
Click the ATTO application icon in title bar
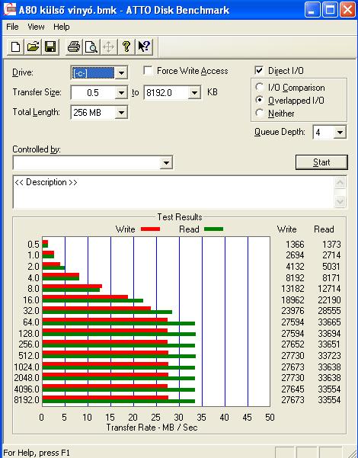tap(9, 10)
